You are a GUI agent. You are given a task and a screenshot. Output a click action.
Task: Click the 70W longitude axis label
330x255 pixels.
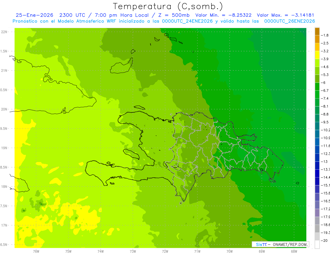pos(230,251)
